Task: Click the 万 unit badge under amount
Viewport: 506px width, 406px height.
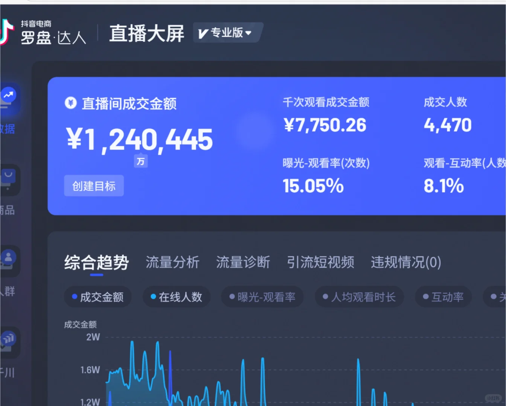Action: click(141, 161)
